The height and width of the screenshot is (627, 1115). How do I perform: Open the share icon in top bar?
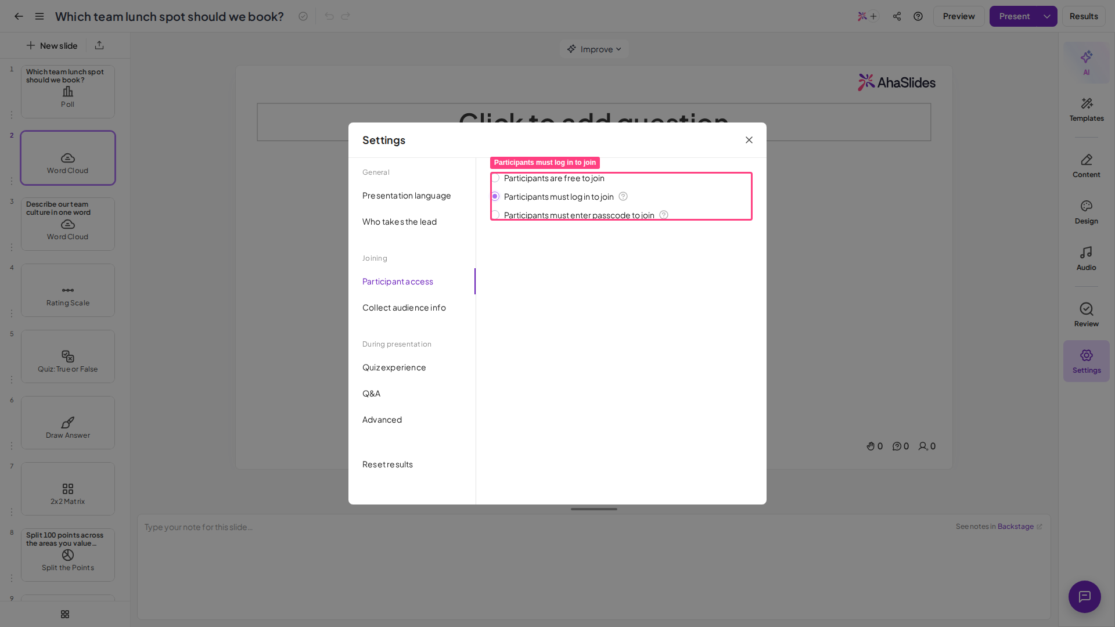(897, 16)
